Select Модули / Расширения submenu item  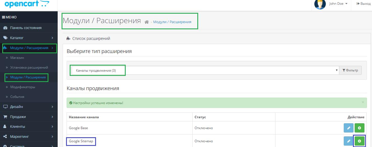point(29,77)
